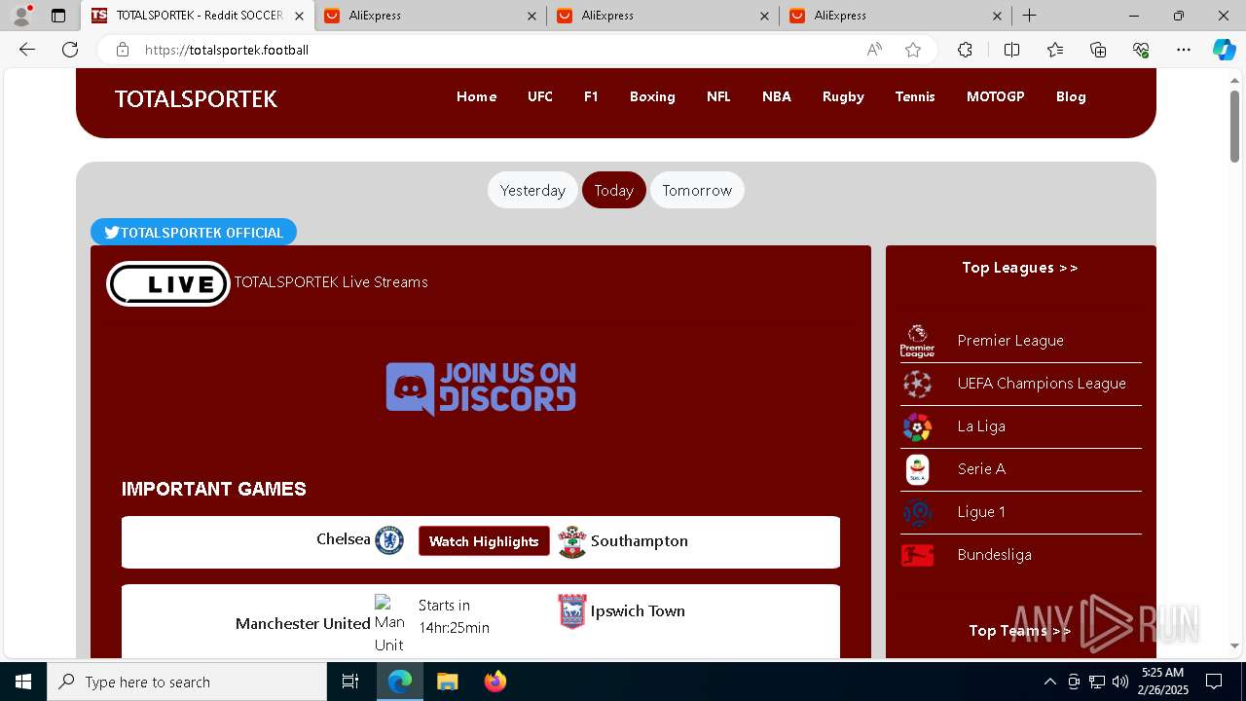
Task: Open Home in site navigation
Action: (476, 96)
